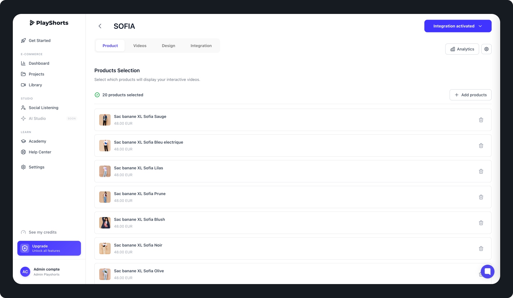
Task: Expand the Integration activated dropdown
Action: [x=458, y=26]
